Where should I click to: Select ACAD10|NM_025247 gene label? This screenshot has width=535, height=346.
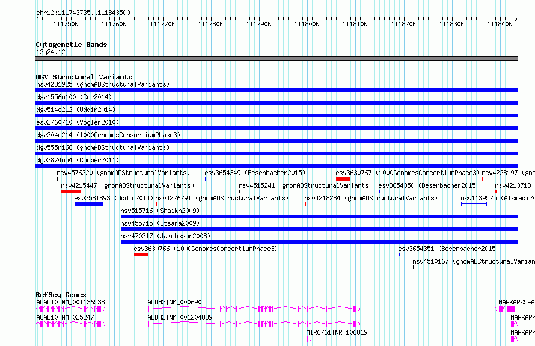tap(65, 317)
